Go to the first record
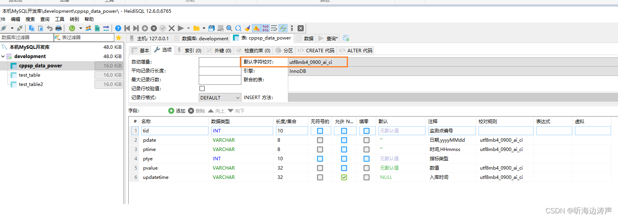 click(127, 28)
